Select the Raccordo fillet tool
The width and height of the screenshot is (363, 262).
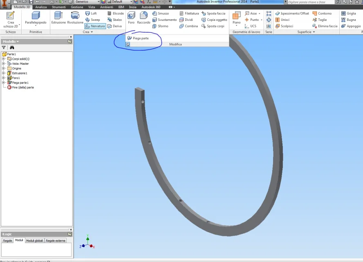point(143,18)
